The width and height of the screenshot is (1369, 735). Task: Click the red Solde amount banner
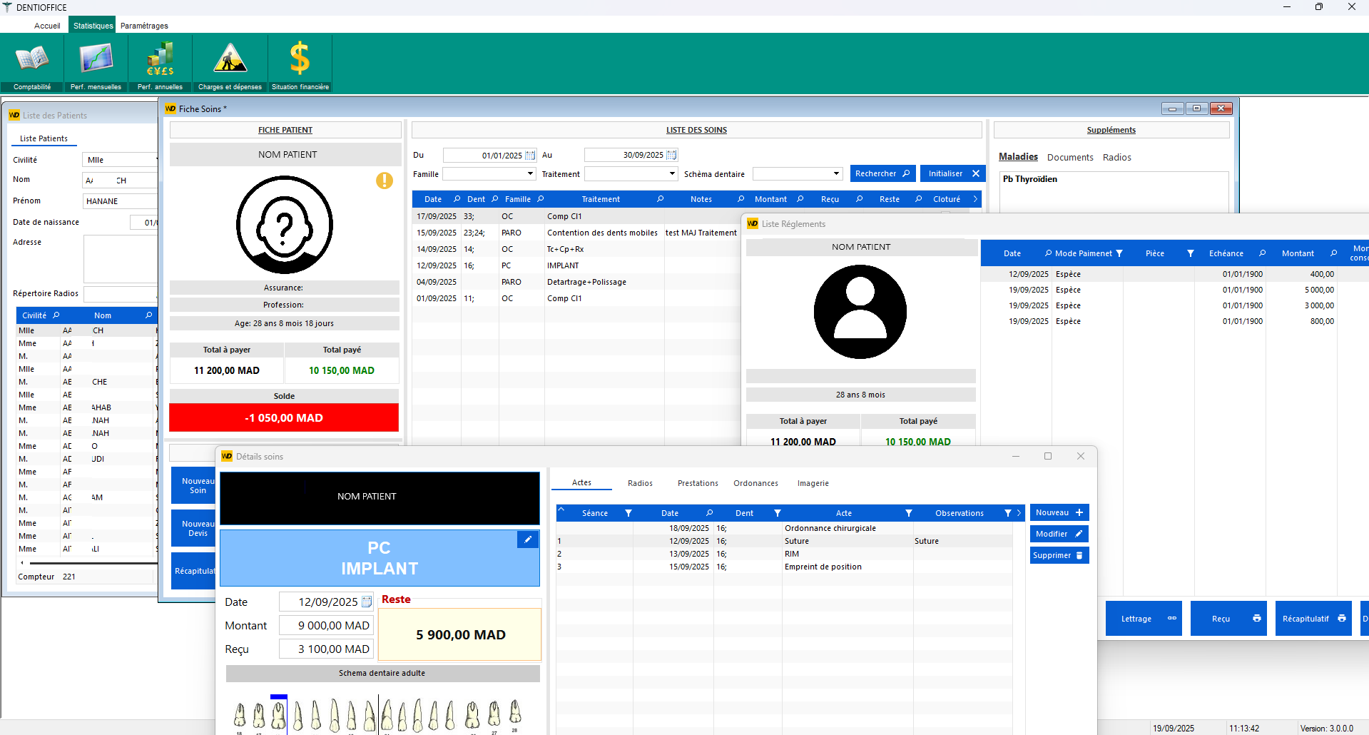pos(284,418)
